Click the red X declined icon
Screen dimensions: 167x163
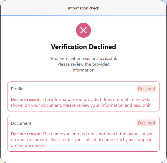point(83,30)
